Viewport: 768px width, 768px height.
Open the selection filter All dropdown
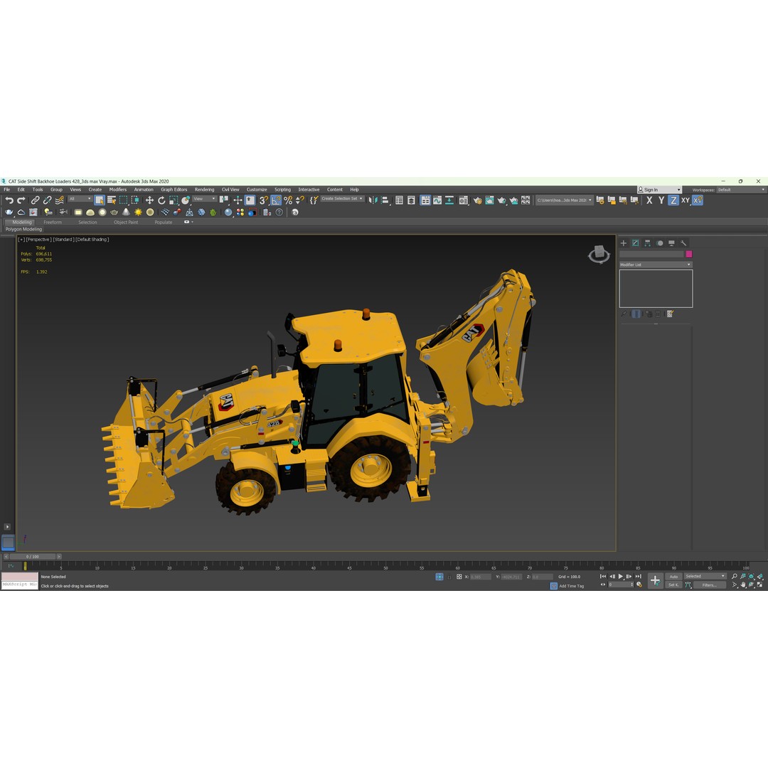click(x=80, y=199)
